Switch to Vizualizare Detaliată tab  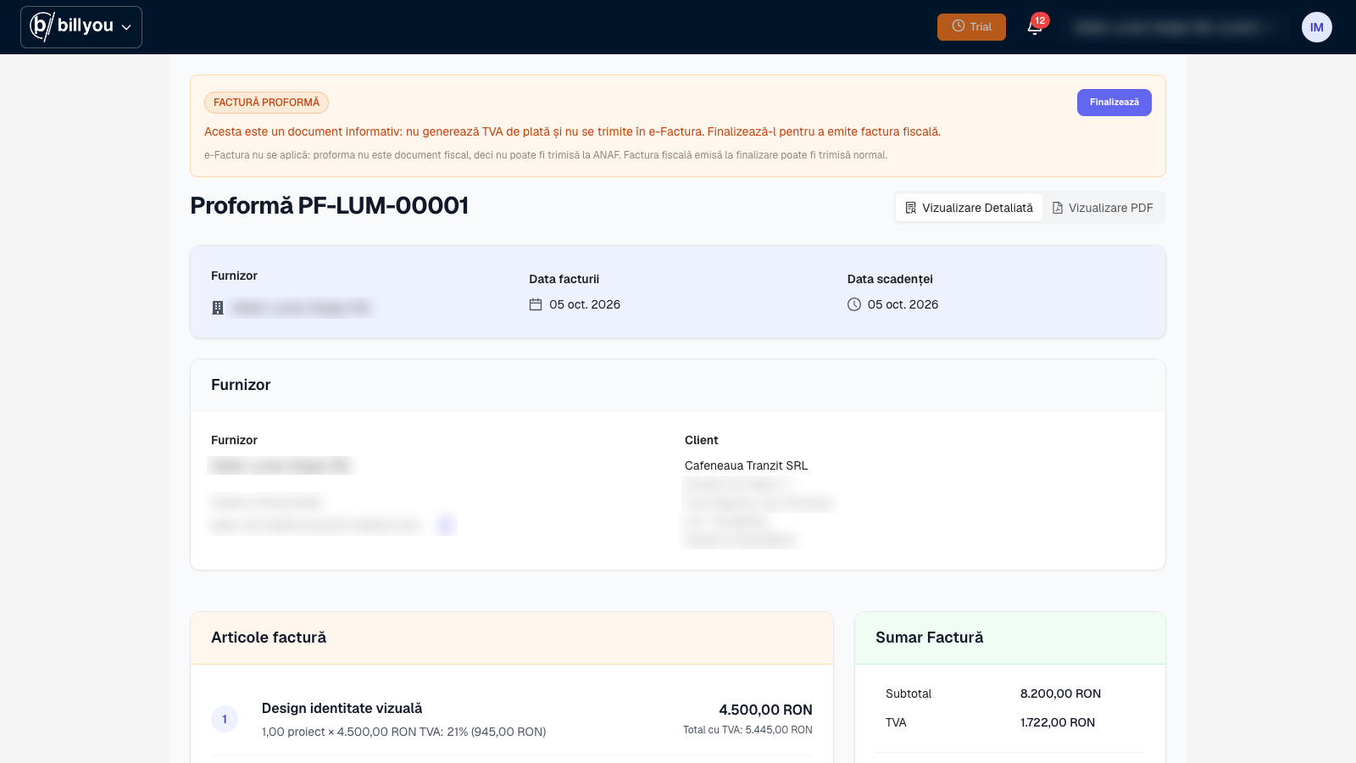(969, 208)
